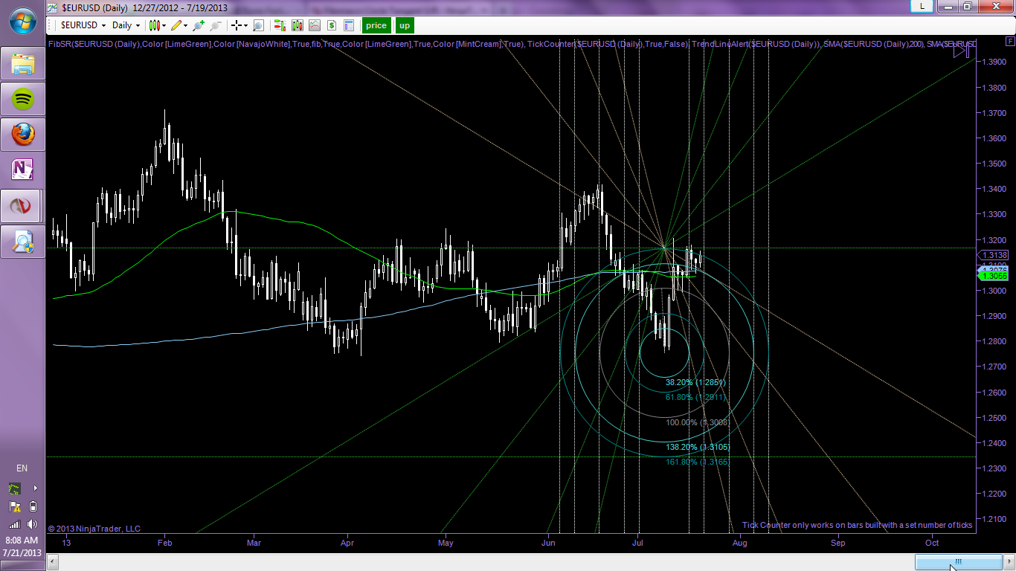This screenshot has width=1016, height=571.
Task: Expand the crosshair cursor dropdown arrow
Action: tap(245, 25)
